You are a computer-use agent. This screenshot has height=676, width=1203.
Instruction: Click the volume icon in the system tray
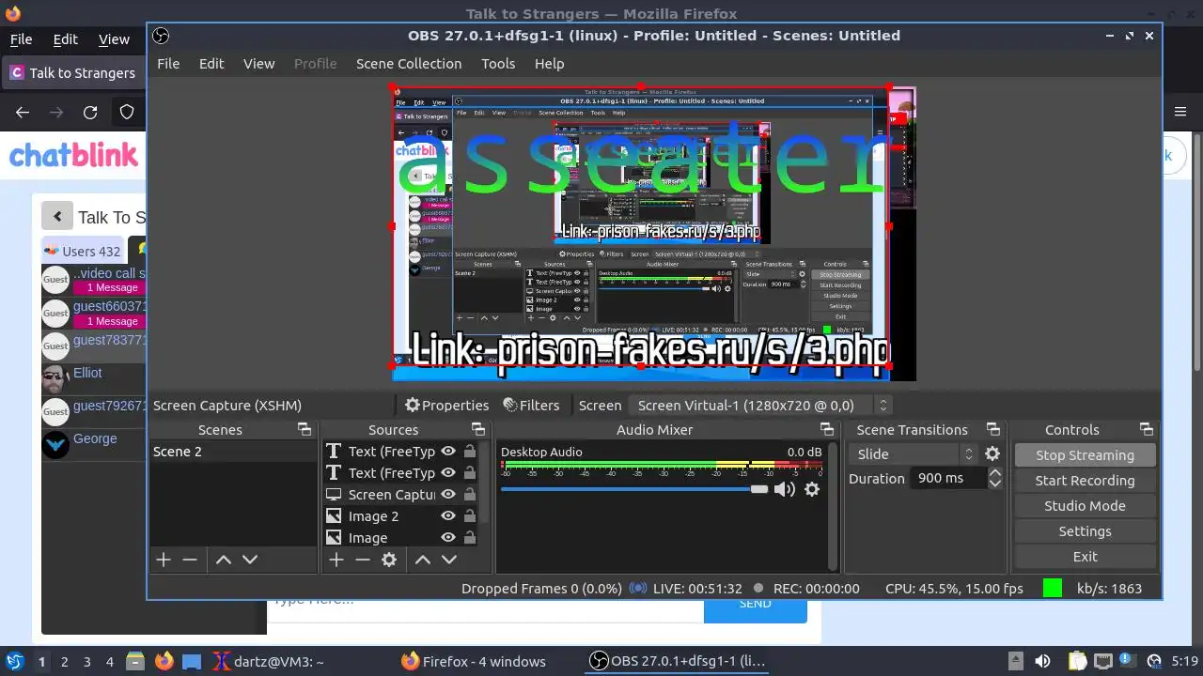(1042, 661)
